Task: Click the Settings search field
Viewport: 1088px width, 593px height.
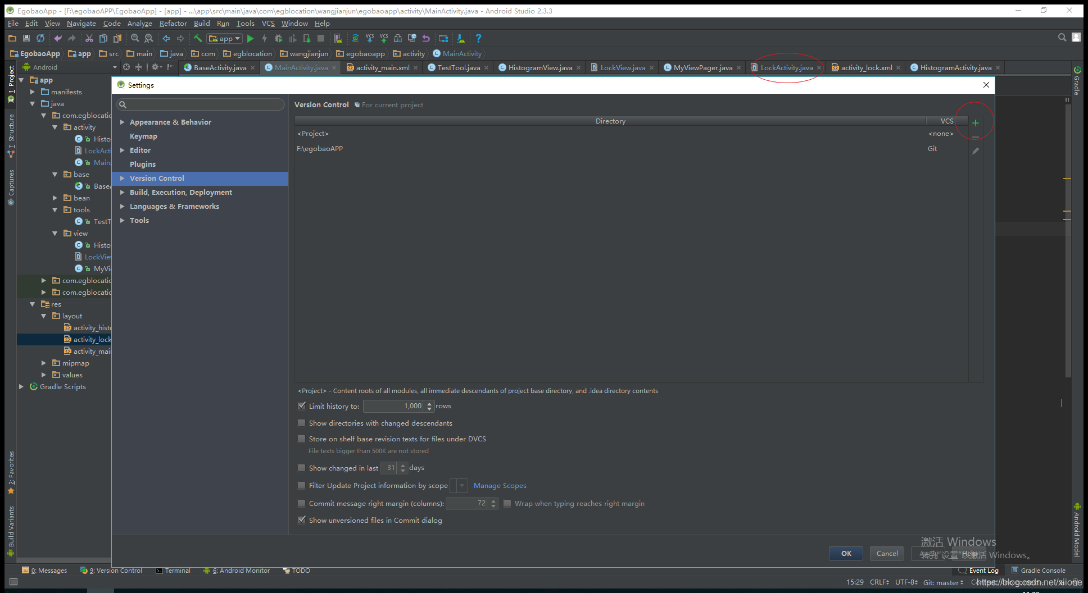Action: [201, 104]
